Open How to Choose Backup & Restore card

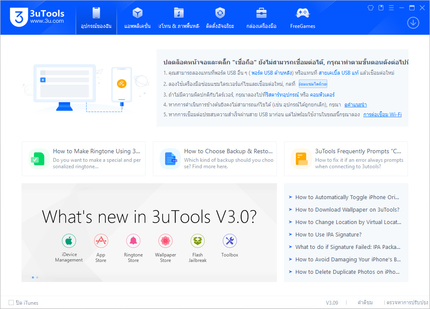pos(215,159)
